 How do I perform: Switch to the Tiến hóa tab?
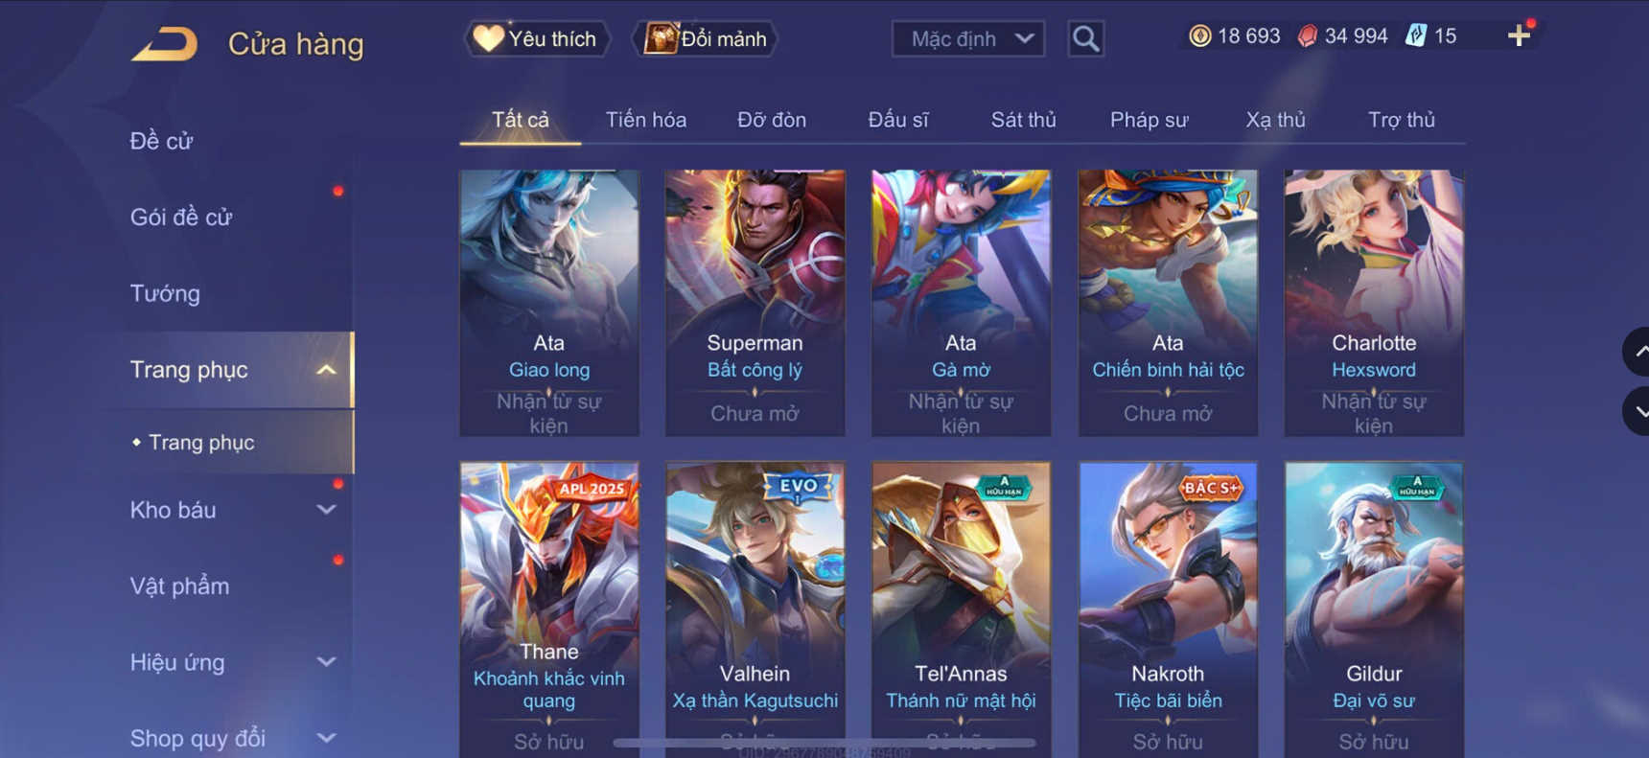pos(646,120)
